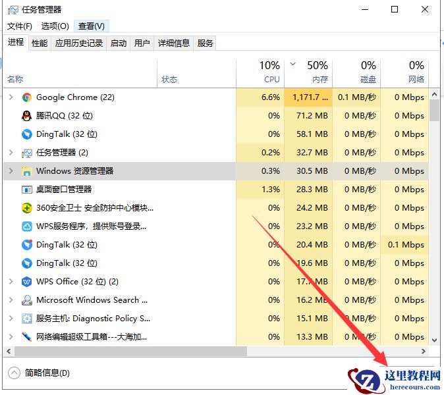Click the 6.6% CPU value for Chrome
This screenshot has width=444, height=395.
click(x=271, y=97)
